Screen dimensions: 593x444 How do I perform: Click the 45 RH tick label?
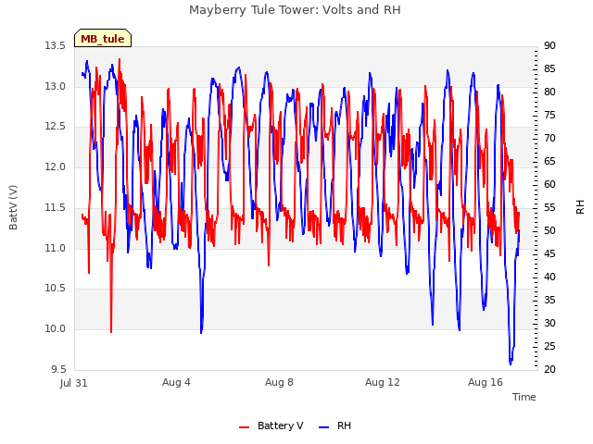point(549,253)
